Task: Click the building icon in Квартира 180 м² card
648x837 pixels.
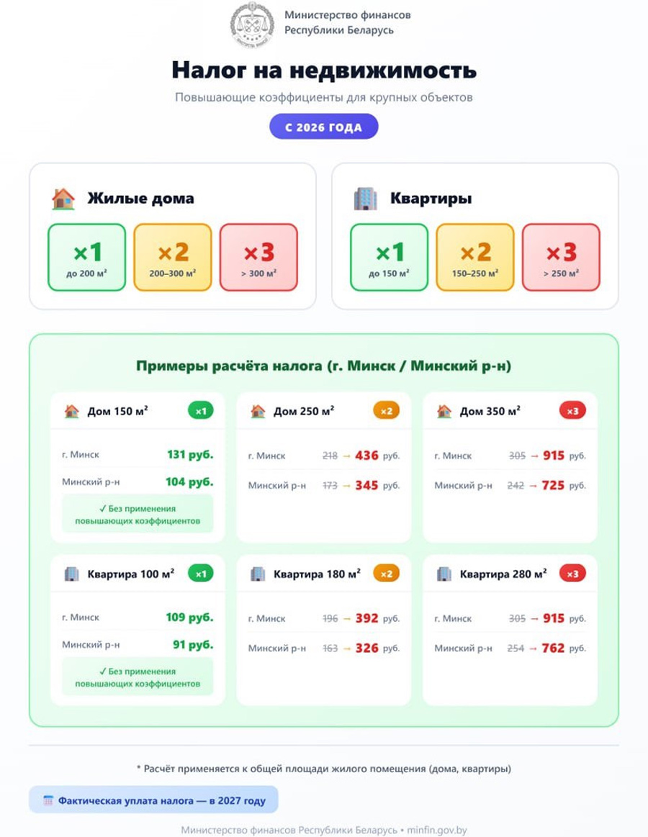Action: (x=258, y=574)
